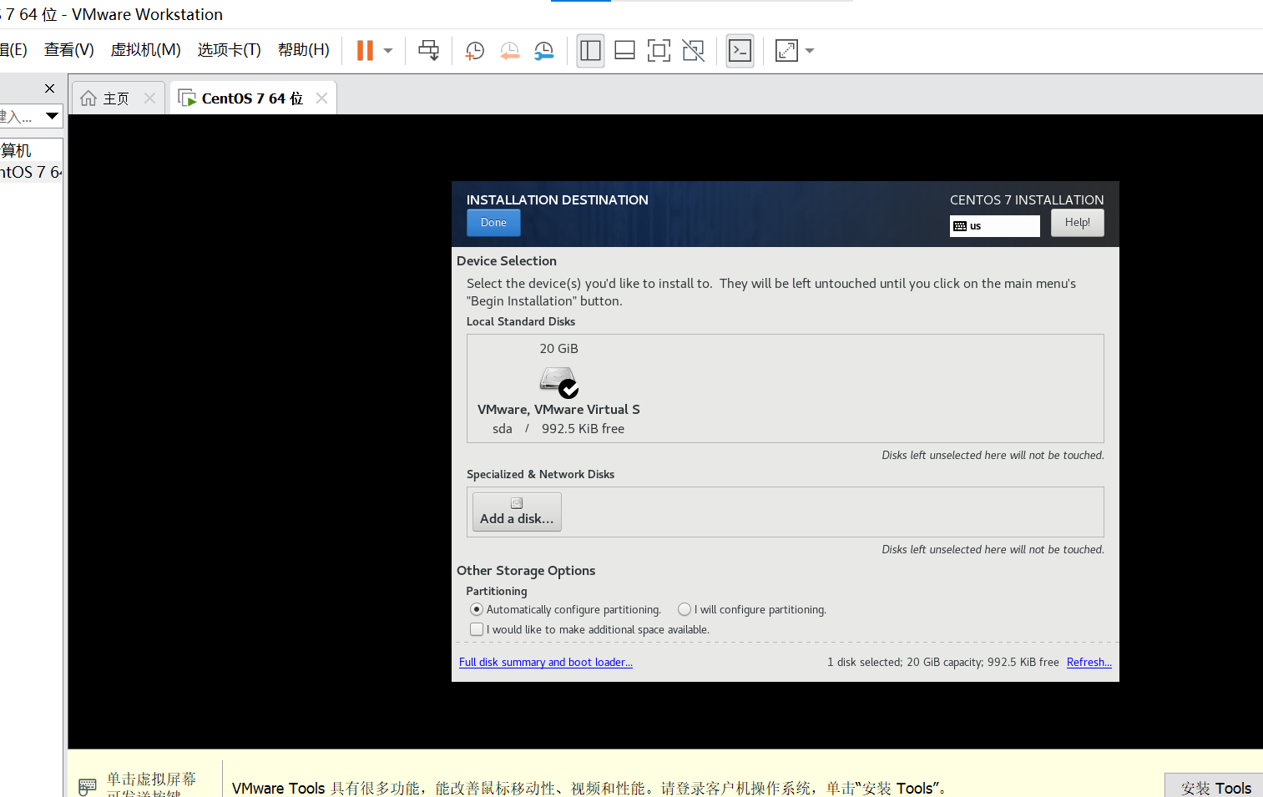The width and height of the screenshot is (1263, 797).
Task: Click the Help! button
Action: [1077, 223]
